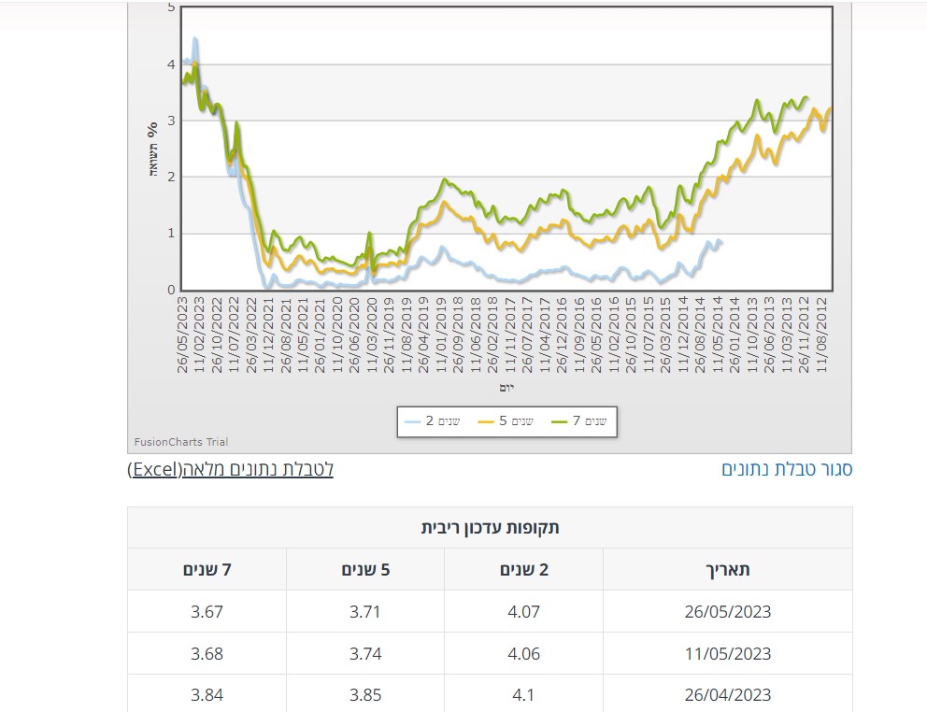Click the chart x-axis label 26/05/2023
This screenshot has height=712, width=927.
182,335
